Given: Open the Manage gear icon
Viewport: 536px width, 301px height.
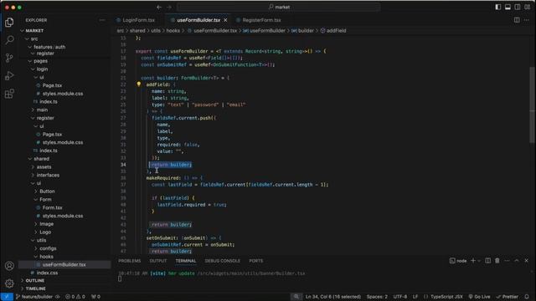Looking at the screenshot, I should point(9,283).
